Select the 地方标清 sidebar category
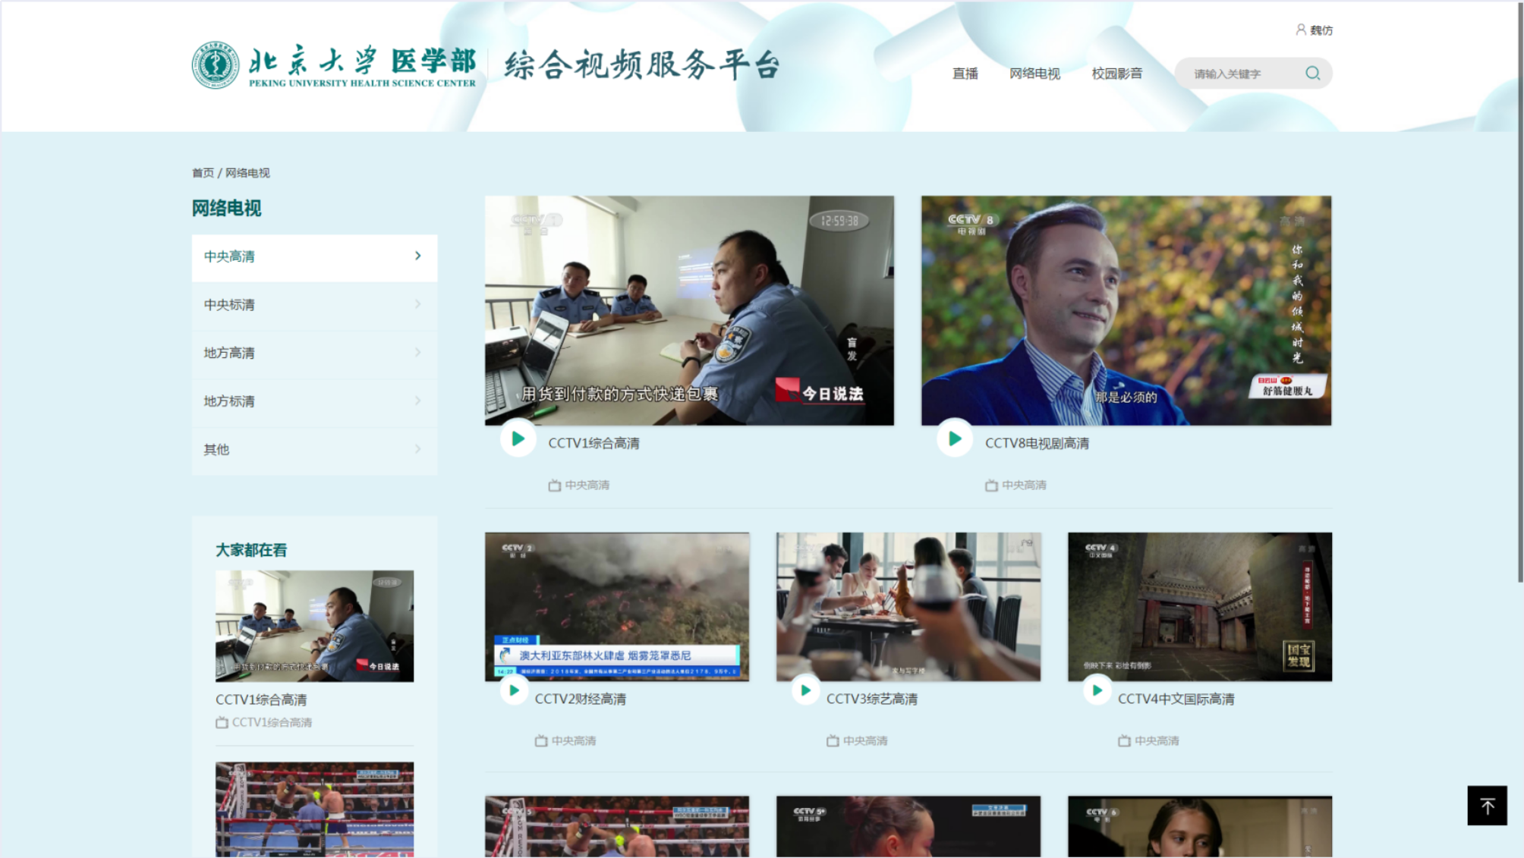1524x858 pixels. (229, 401)
